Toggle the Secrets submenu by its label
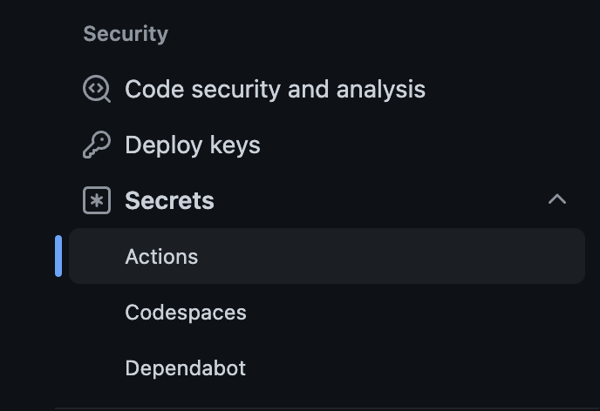600x411 pixels. [x=169, y=200]
